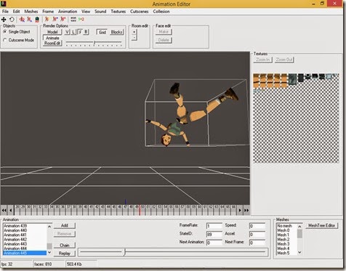Select the four-arrow move tool

point(4,20)
